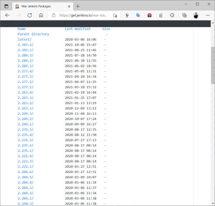
Task: Open the 2.303.2/ directory
Action: 26,45
